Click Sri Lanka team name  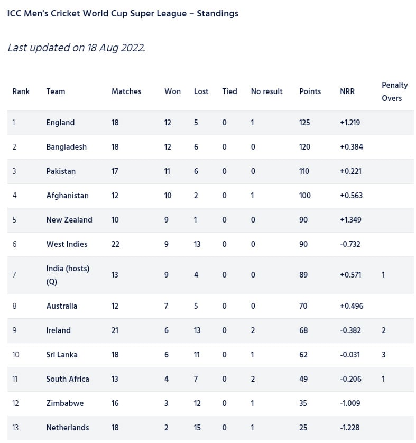(x=62, y=355)
